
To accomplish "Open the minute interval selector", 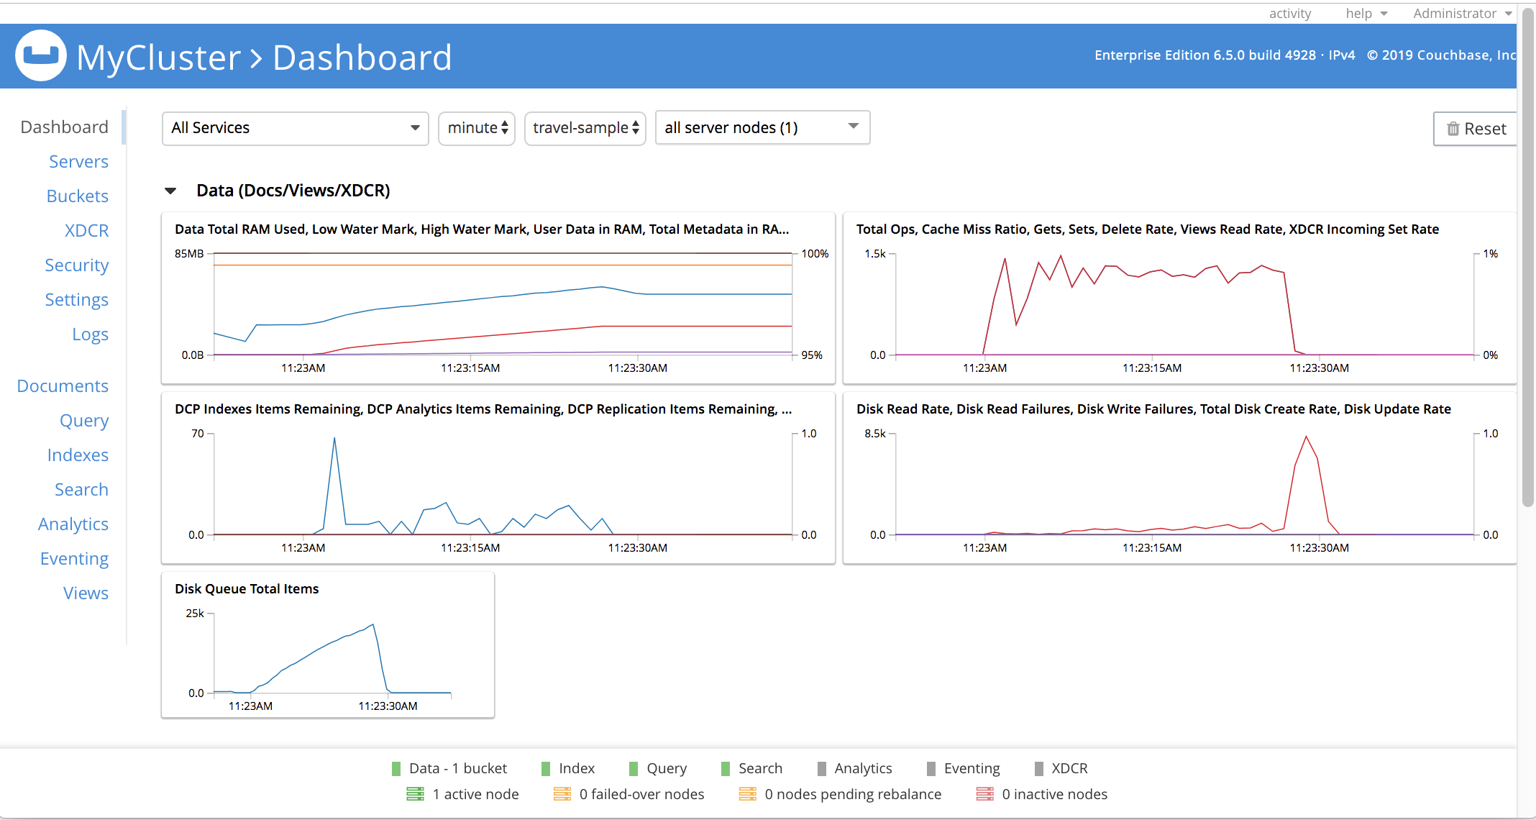I will (x=477, y=128).
